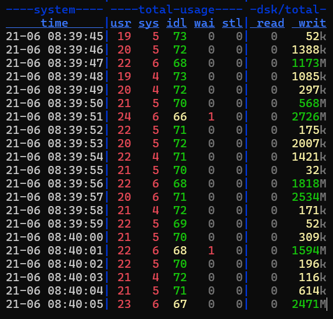
Task: Click the wai value 1 at 08:40:01
Action: click(211, 250)
